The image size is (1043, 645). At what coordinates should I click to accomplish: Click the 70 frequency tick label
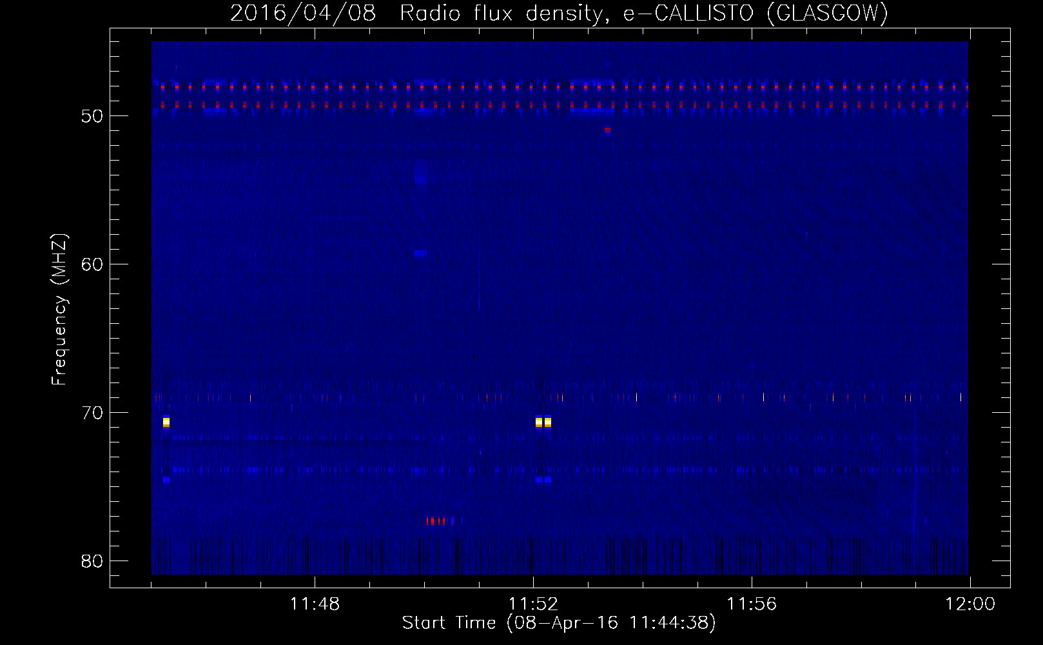pos(92,413)
